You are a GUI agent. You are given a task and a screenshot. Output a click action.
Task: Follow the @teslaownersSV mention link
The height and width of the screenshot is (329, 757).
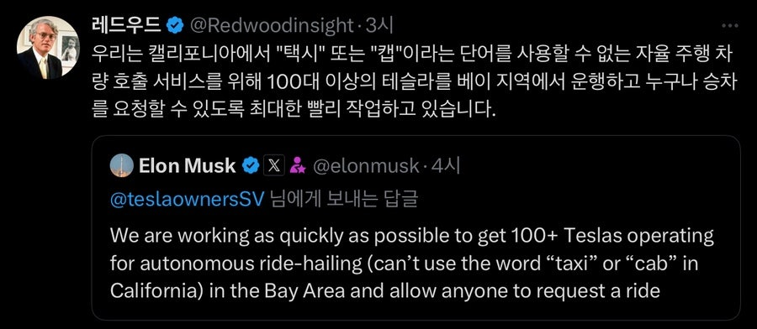coord(188,200)
